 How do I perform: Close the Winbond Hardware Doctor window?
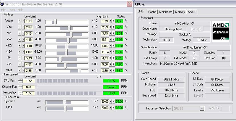[x=130, y=4]
